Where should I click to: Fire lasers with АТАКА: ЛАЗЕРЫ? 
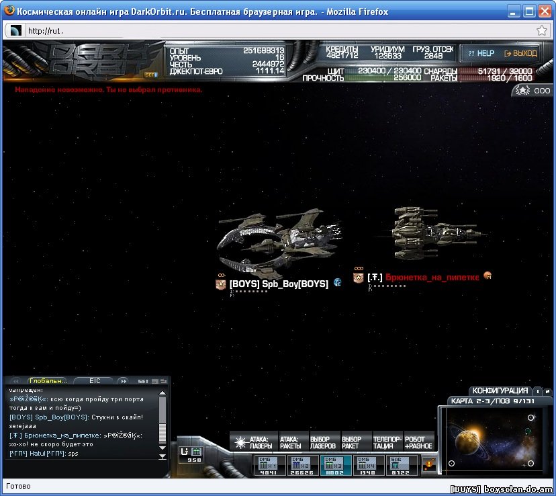(254, 442)
